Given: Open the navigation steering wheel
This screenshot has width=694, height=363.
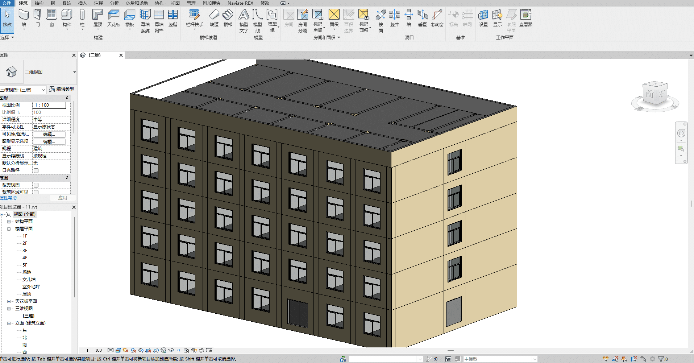Looking at the screenshot, I should (x=681, y=133).
